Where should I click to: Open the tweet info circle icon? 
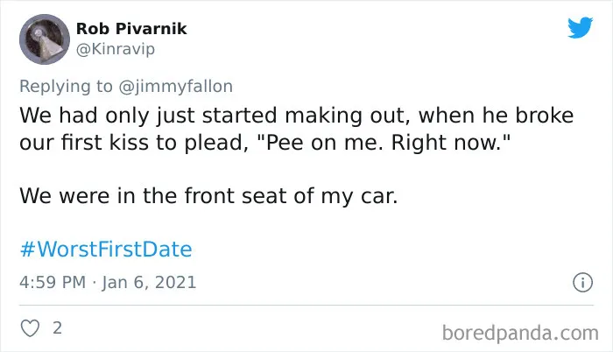579,283
